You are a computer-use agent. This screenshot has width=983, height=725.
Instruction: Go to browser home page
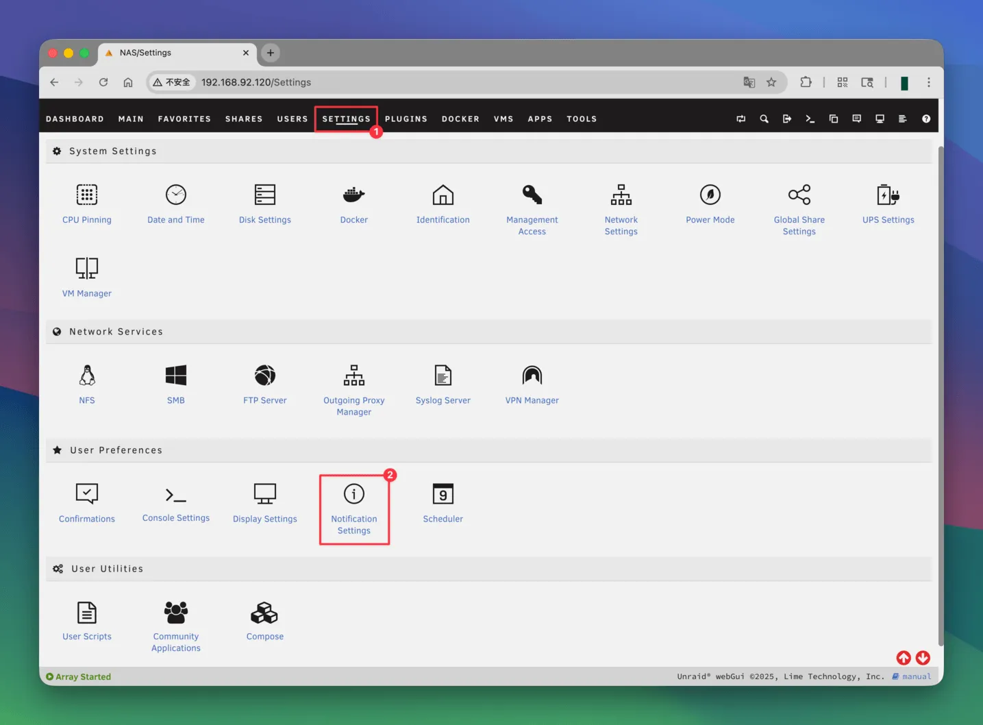(128, 82)
